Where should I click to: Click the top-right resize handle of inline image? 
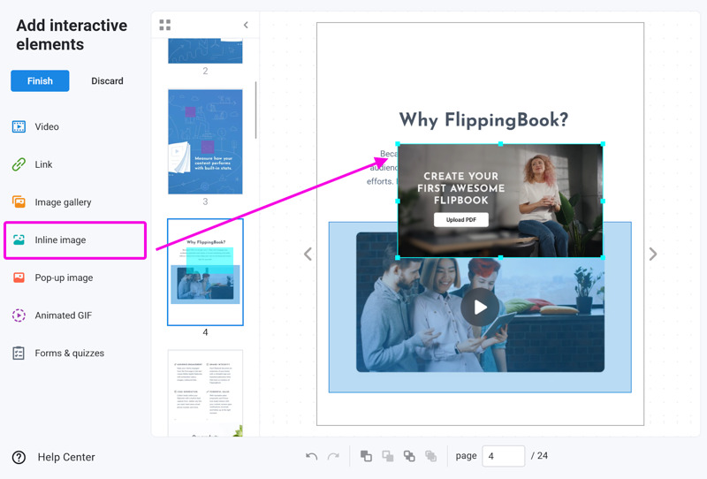pyautogui.click(x=603, y=144)
